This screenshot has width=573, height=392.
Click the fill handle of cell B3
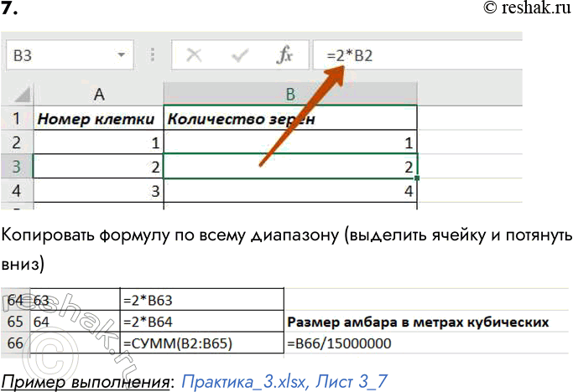[x=417, y=178]
